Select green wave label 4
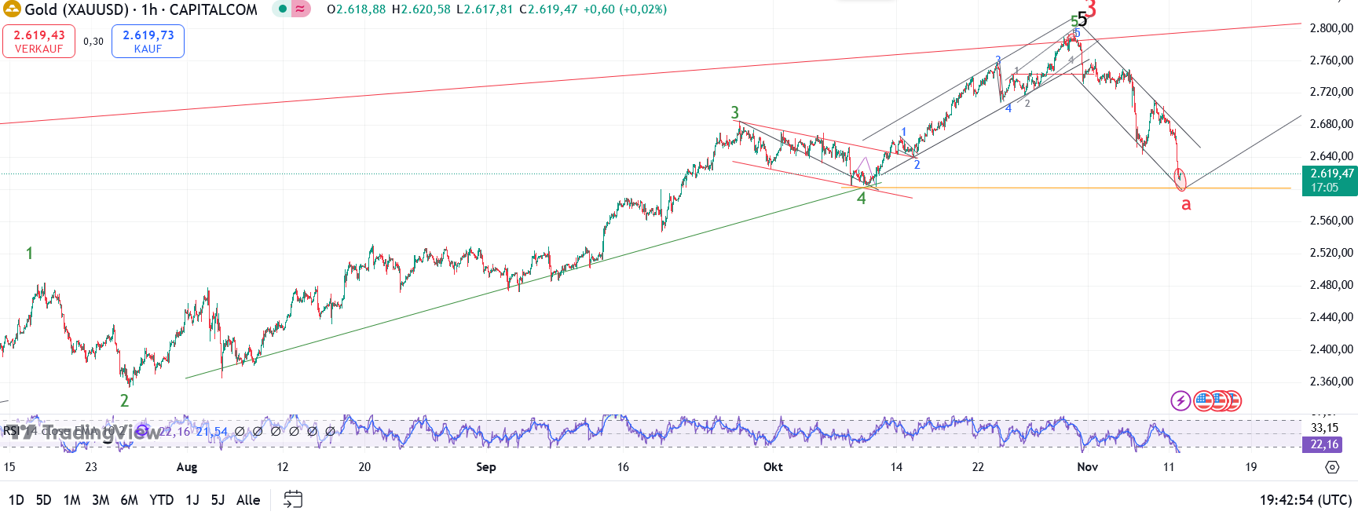 [x=862, y=199]
